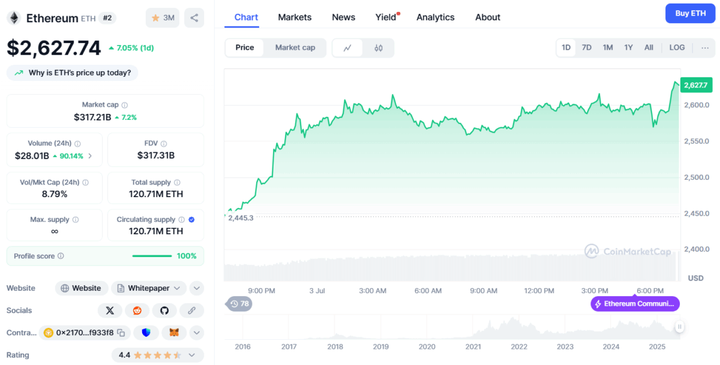Open the share icon button
Image resolution: width=720 pixels, height=365 pixels.
(x=194, y=18)
